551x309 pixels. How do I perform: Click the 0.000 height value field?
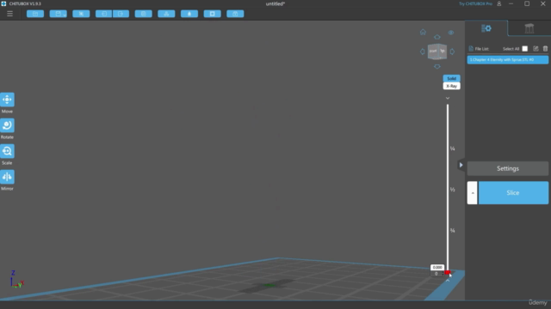point(437,267)
